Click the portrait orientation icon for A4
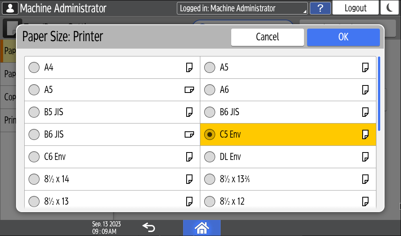 [x=189, y=67]
